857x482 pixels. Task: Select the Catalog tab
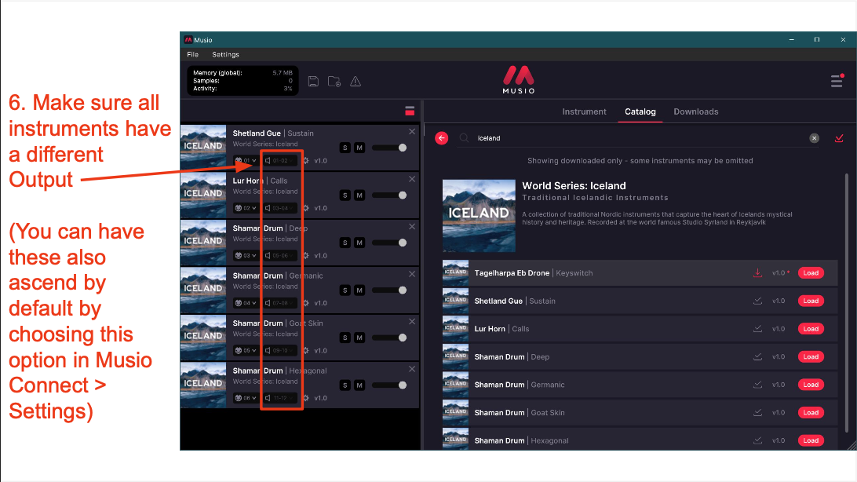coord(640,111)
